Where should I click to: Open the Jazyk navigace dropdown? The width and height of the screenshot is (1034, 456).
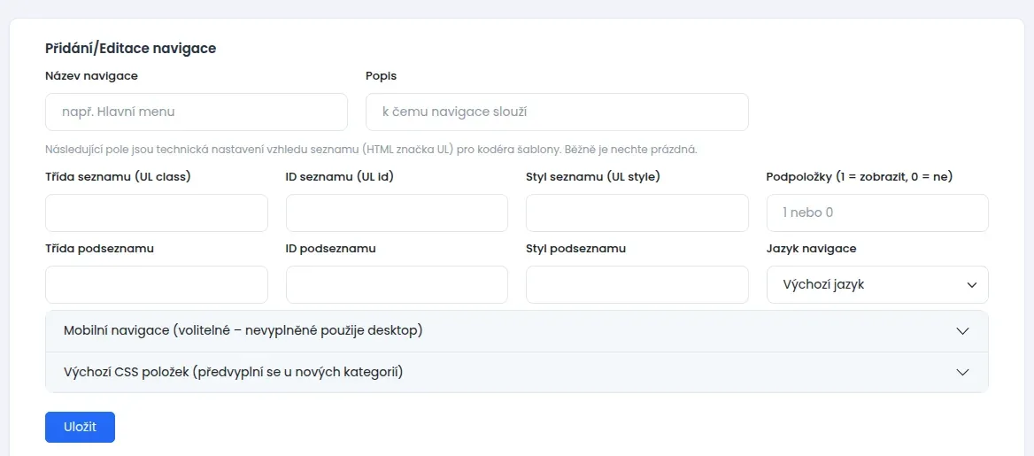pyautogui.click(x=877, y=285)
